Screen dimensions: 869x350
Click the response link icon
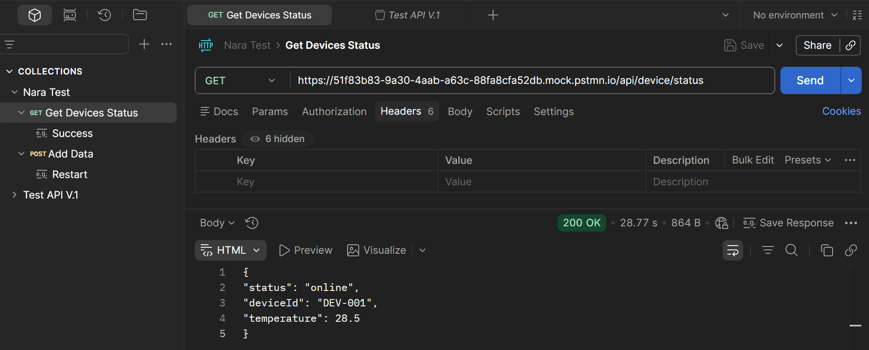[851, 250]
